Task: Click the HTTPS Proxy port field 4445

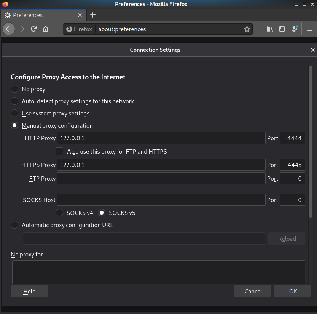Action: click(292, 165)
